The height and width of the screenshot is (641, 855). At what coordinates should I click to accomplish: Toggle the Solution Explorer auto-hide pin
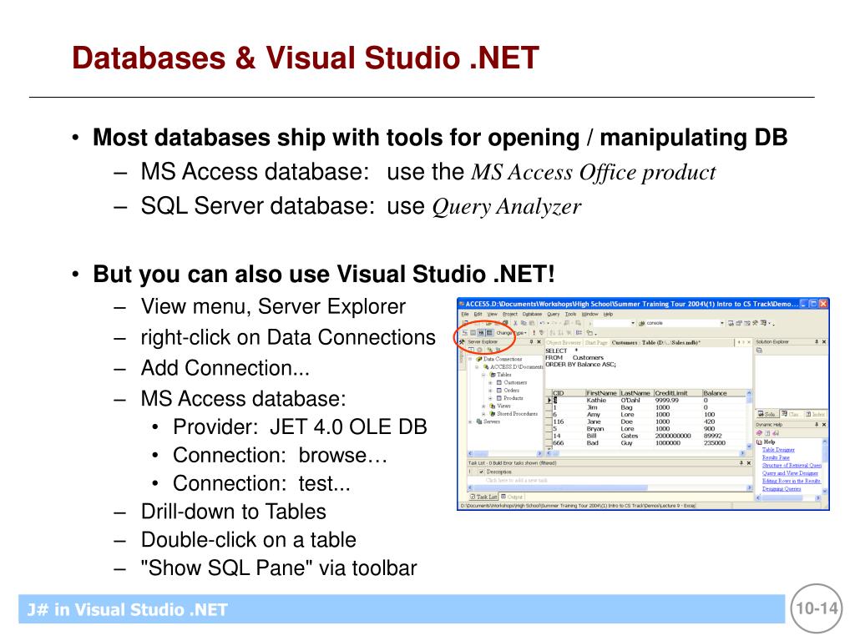(x=817, y=341)
